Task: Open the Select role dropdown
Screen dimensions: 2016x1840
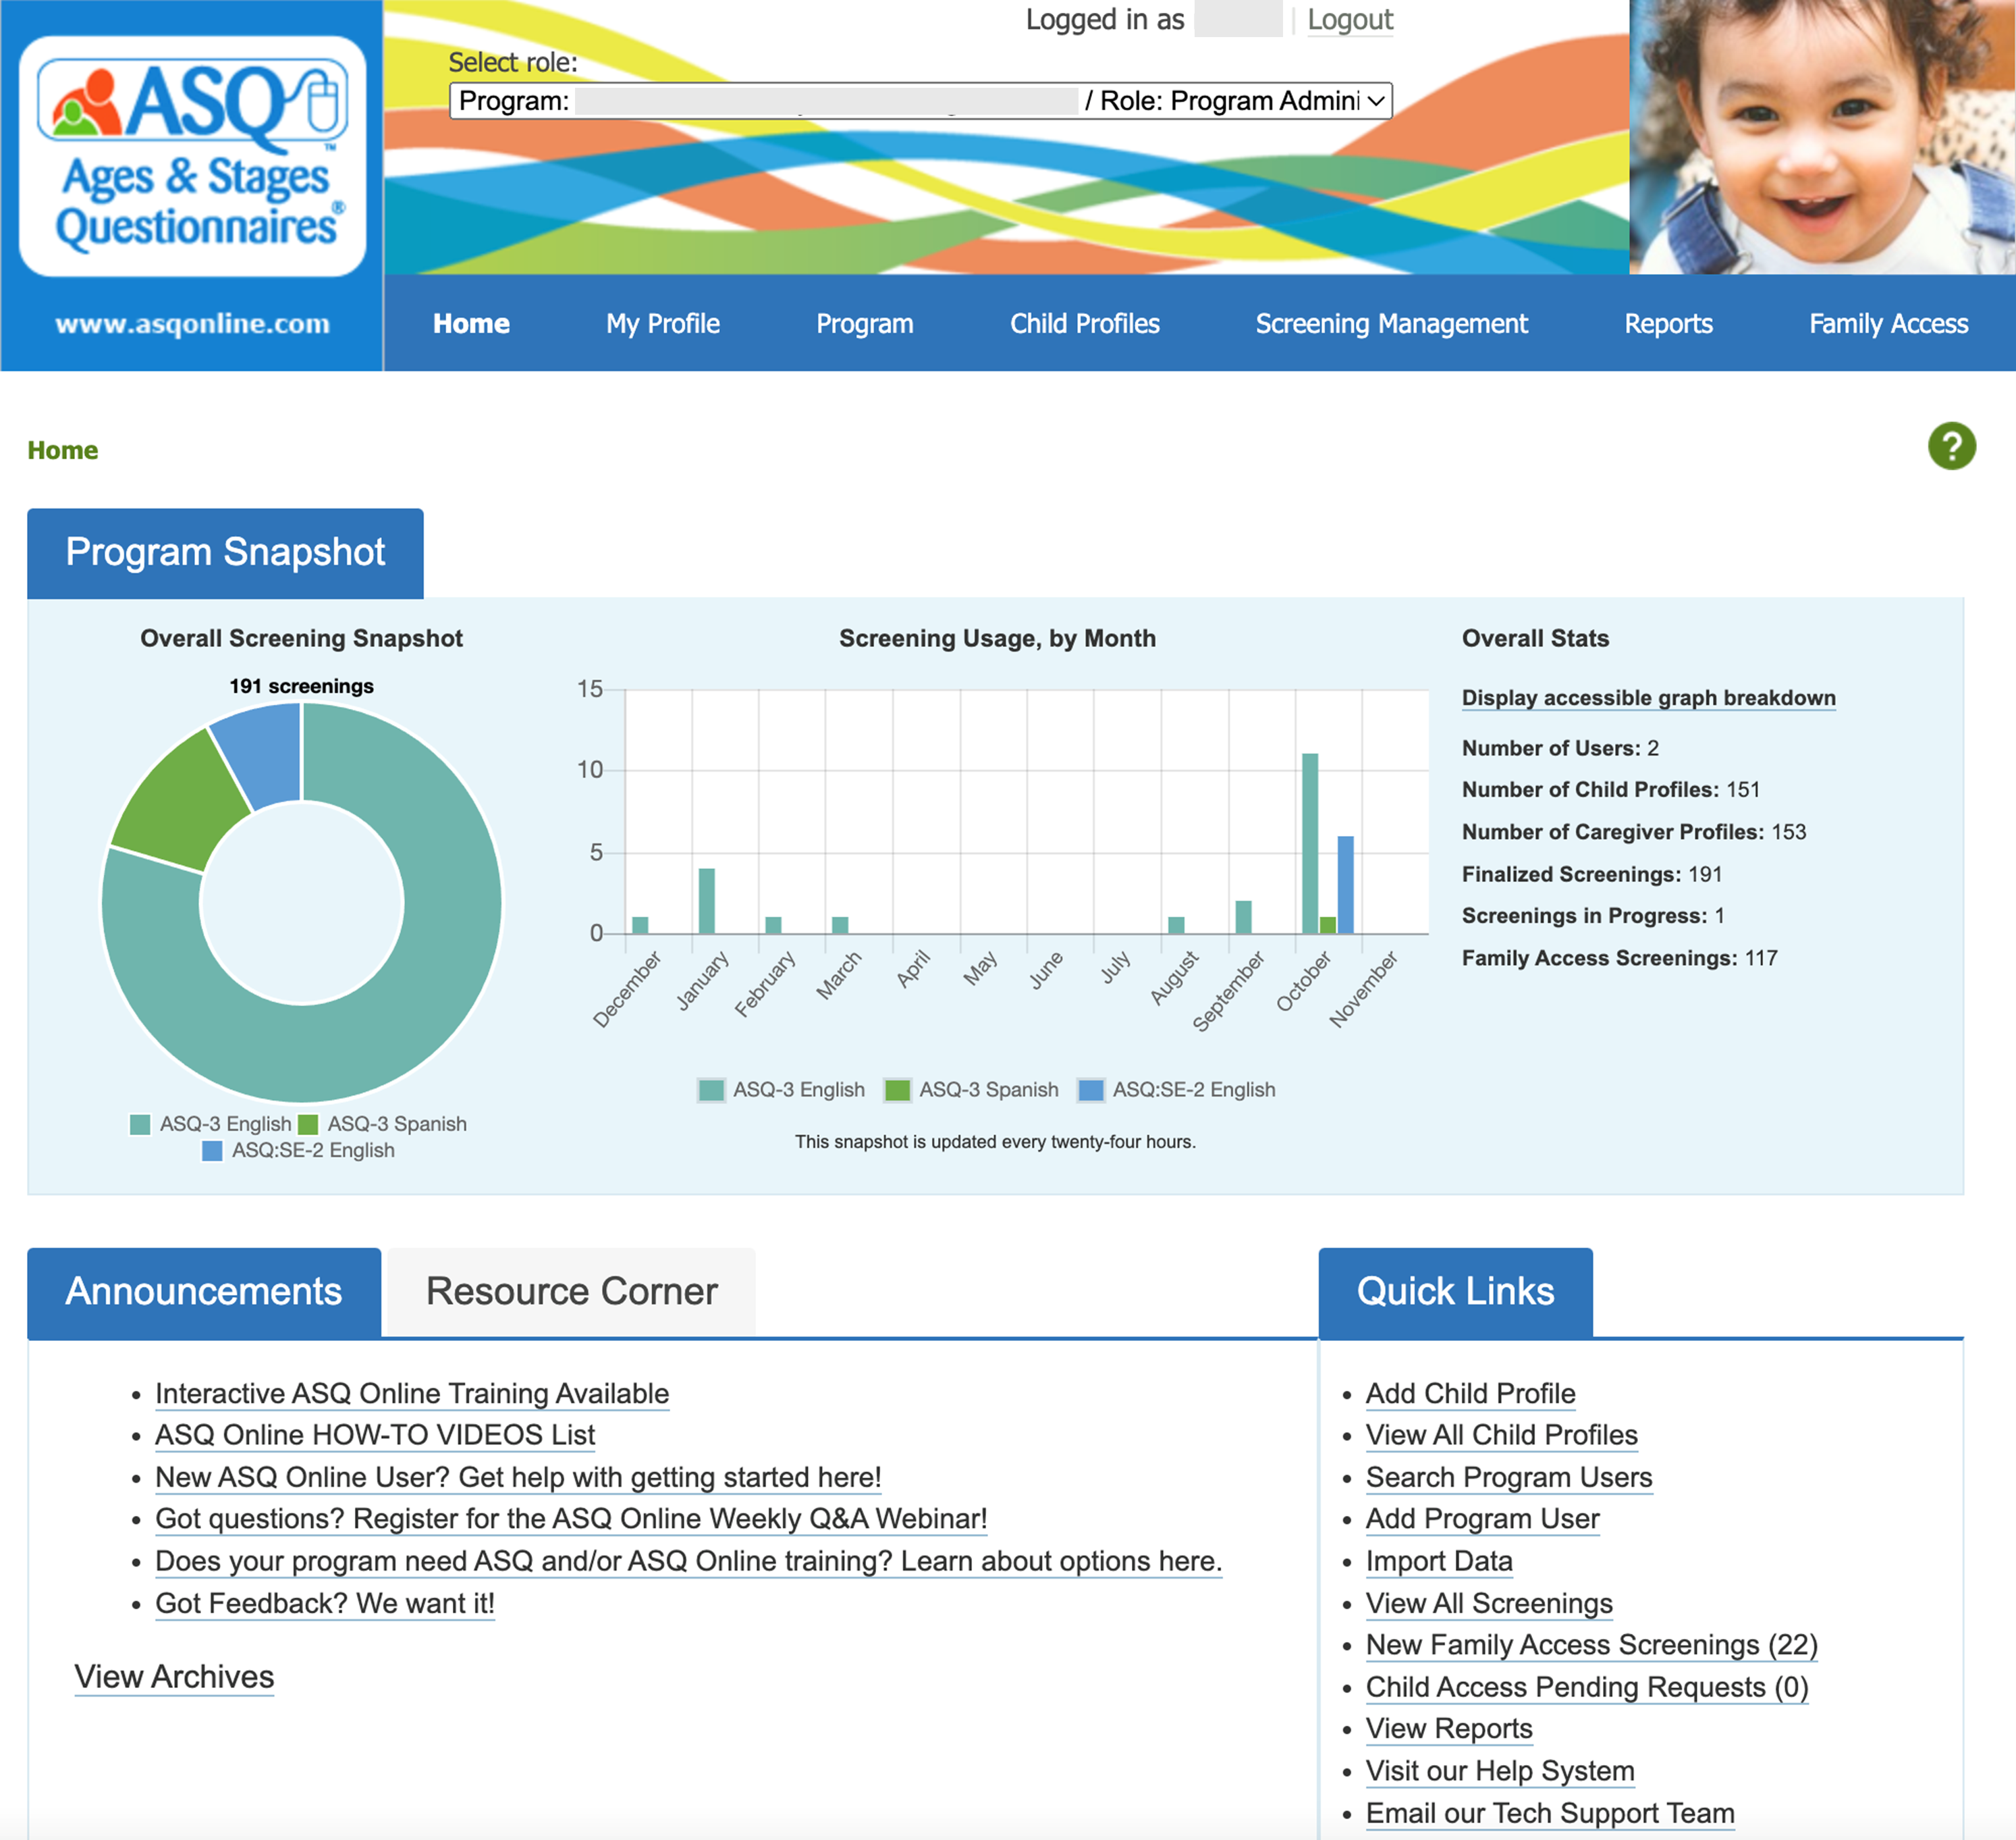Action: (921, 100)
